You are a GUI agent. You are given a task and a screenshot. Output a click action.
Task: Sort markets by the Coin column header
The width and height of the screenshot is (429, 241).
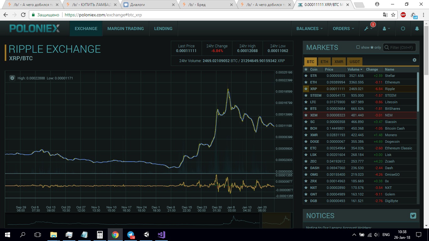[x=314, y=69]
